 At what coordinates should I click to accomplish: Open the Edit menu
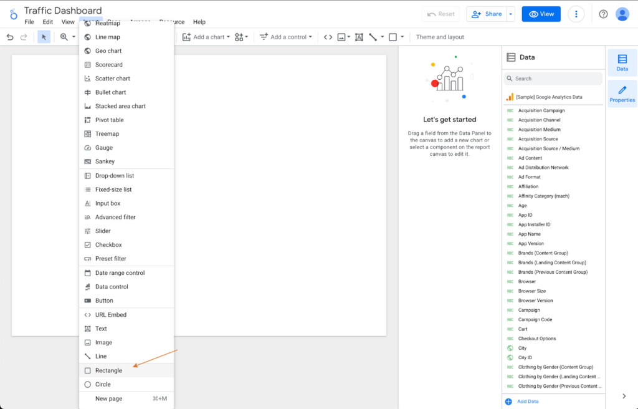[x=47, y=22]
